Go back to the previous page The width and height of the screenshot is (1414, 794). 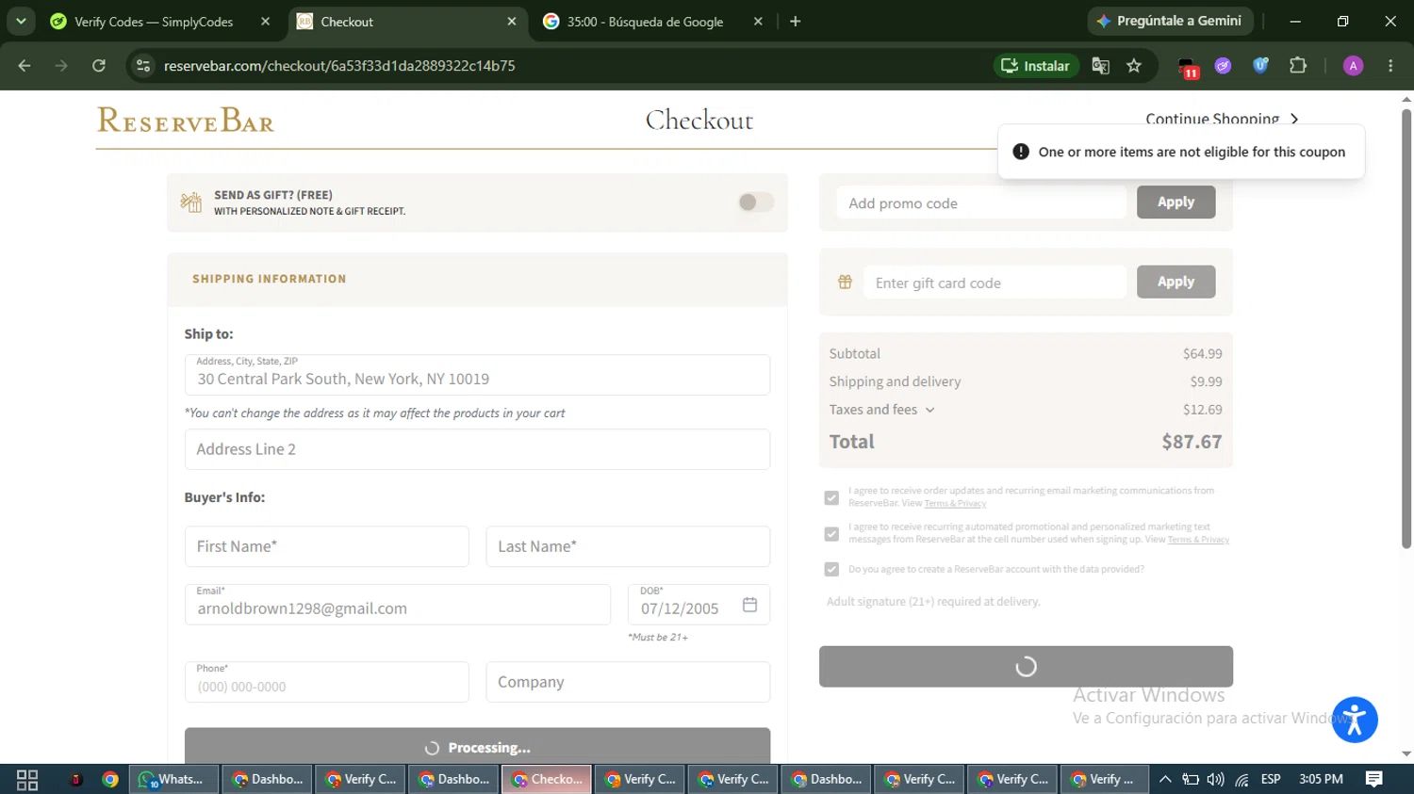pyautogui.click(x=25, y=65)
